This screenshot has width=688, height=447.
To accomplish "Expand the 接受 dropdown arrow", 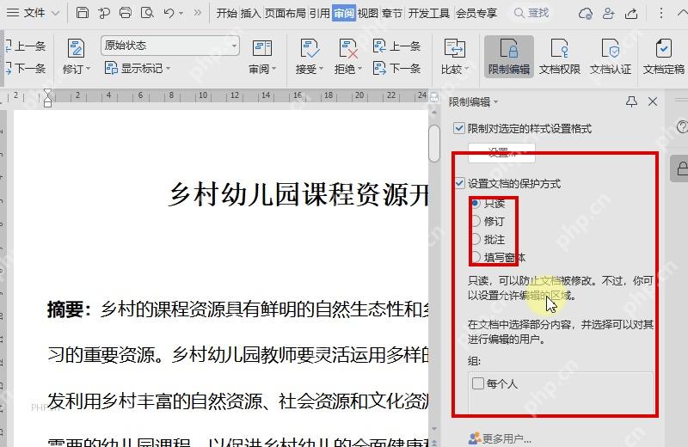I will point(321,69).
